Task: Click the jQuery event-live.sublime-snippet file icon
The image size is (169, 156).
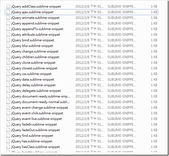Action: point(8,119)
